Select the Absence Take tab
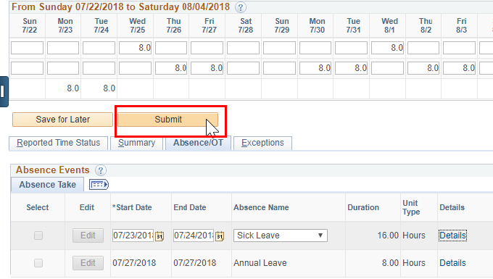Image resolution: width=493 pixels, height=279 pixels. 47,184
